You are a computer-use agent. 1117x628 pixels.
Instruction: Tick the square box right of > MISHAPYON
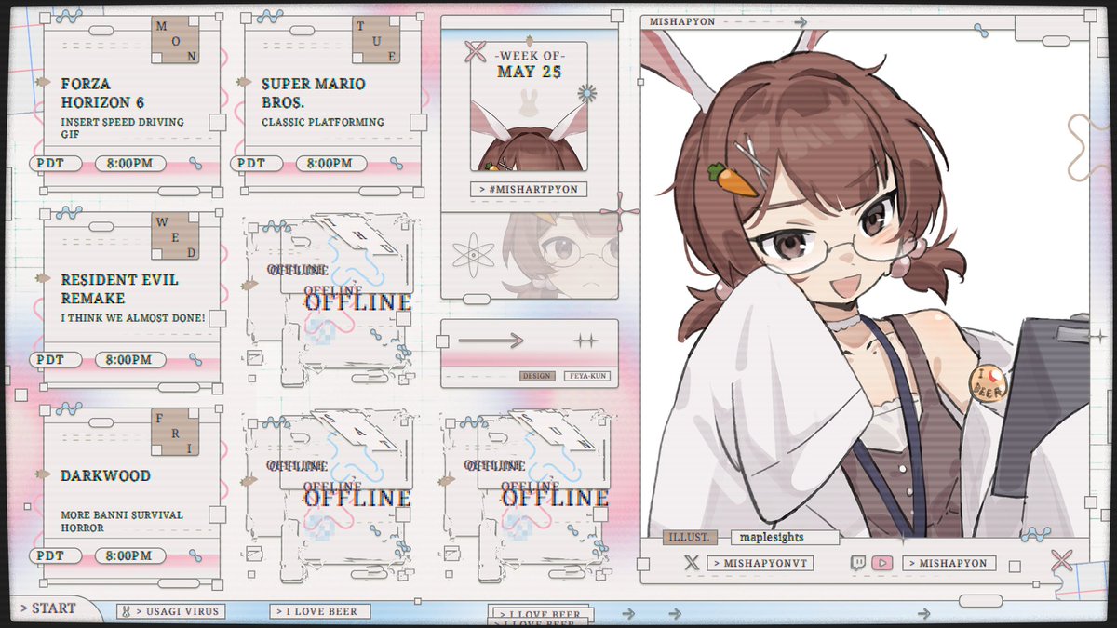1015,566
